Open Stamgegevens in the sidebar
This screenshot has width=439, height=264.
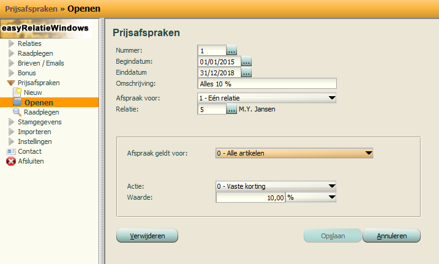click(39, 122)
